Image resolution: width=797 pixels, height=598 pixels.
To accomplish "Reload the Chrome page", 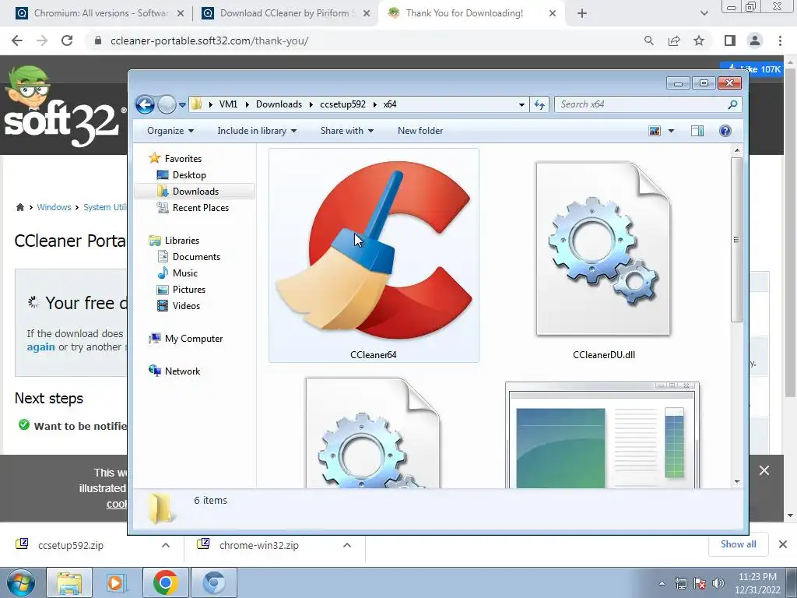I will 67,40.
